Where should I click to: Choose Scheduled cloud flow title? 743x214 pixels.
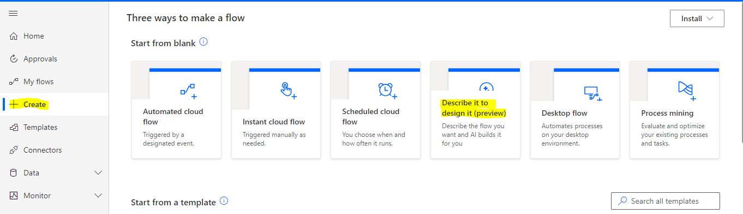(371, 116)
